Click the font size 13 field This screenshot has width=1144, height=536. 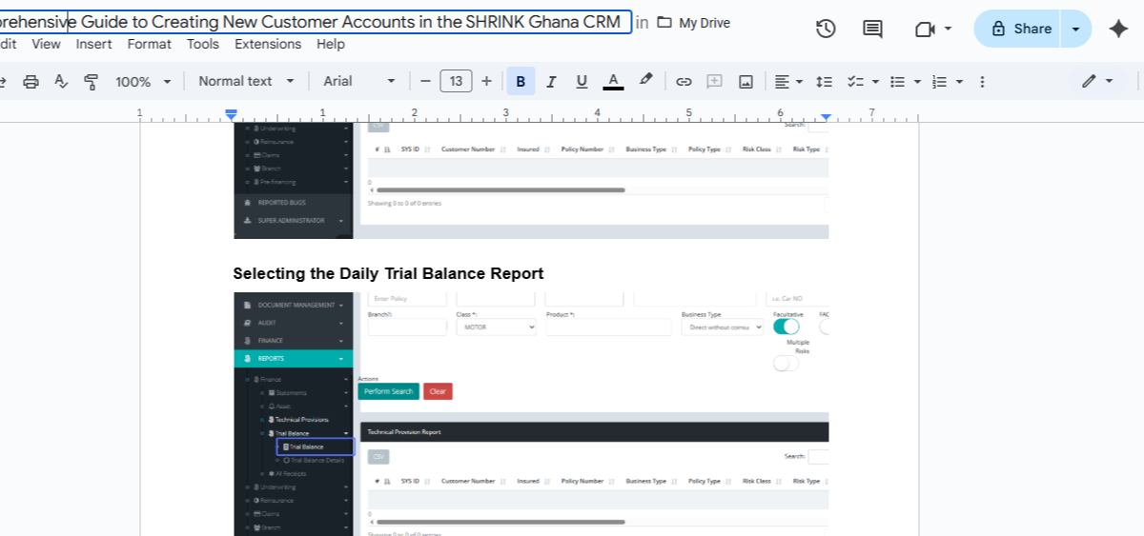pos(456,82)
